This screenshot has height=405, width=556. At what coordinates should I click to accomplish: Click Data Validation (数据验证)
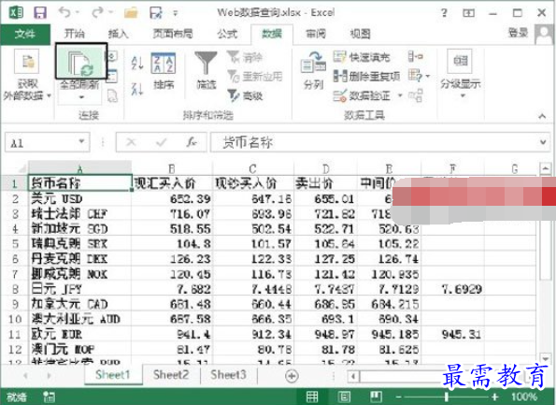click(x=362, y=95)
